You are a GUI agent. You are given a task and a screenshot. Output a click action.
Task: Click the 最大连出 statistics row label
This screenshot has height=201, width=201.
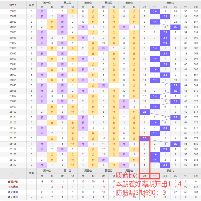[x=13, y=197]
